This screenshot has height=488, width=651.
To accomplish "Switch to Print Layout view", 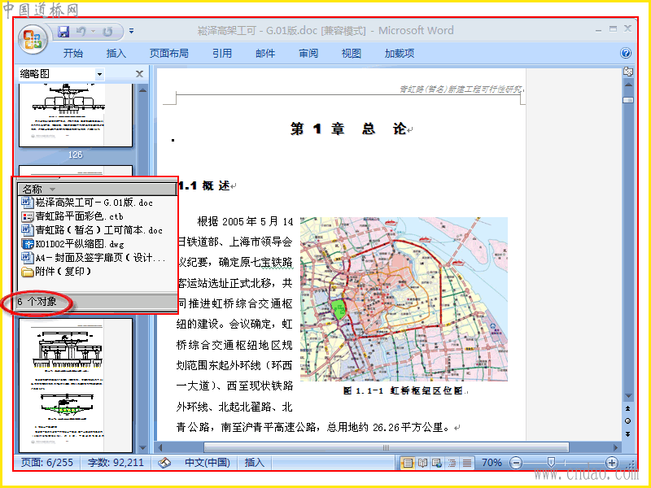I will [x=408, y=462].
